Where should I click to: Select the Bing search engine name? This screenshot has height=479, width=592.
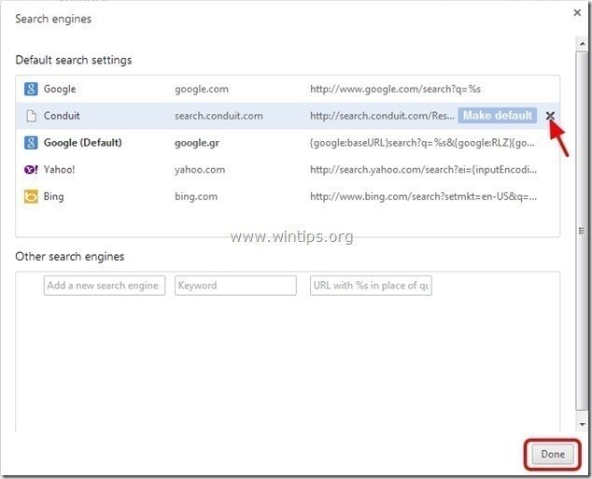53,197
